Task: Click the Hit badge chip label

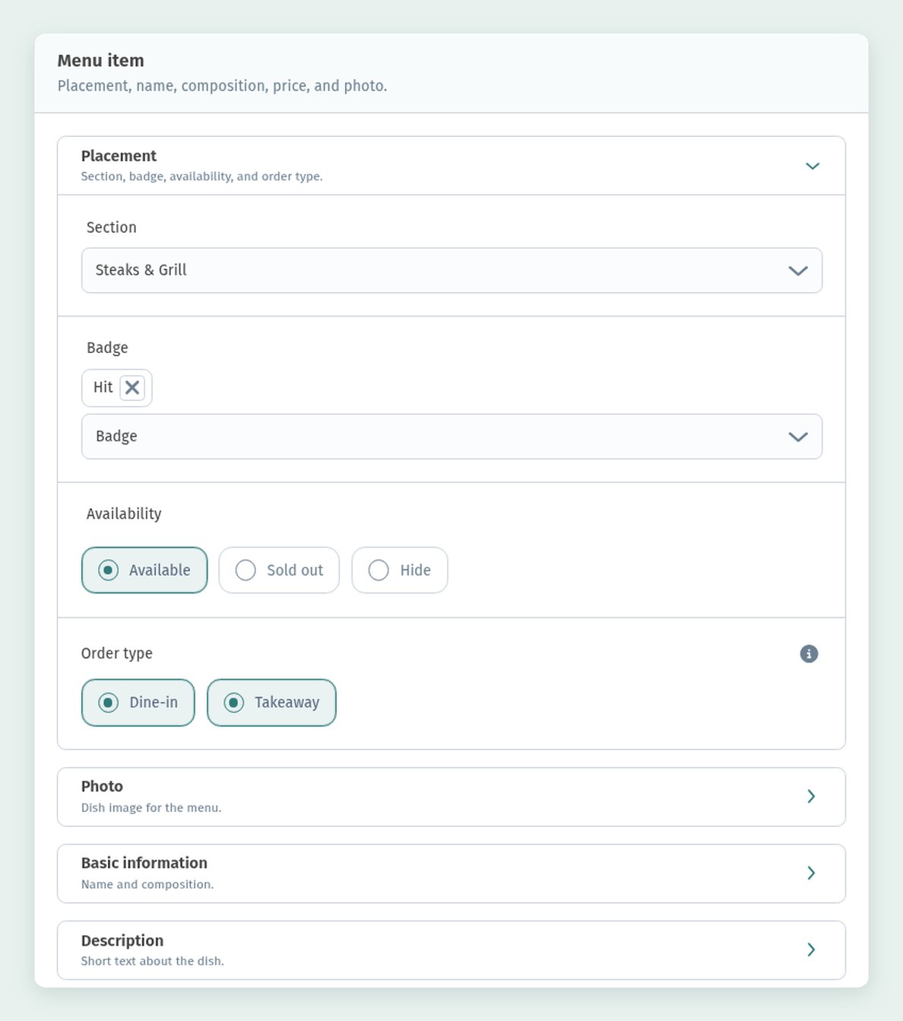Action: (103, 387)
